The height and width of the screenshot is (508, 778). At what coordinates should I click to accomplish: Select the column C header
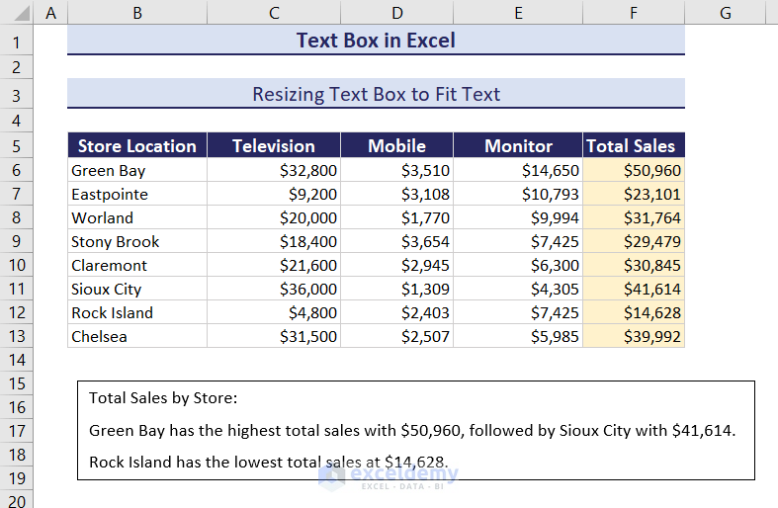click(274, 13)
